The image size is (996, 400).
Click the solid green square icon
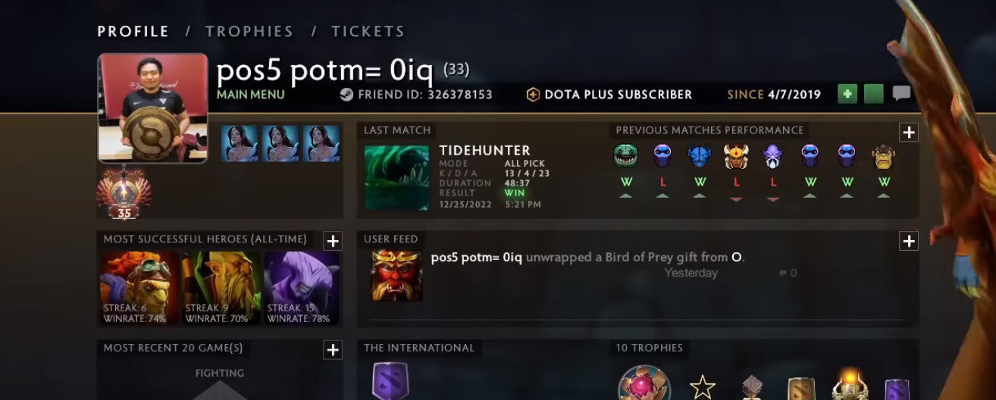(x=874, y=94)
